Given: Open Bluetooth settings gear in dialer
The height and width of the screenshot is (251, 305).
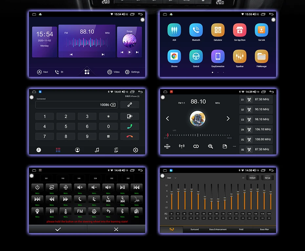Looking at the screenshot, I should [x=135, y=150].
